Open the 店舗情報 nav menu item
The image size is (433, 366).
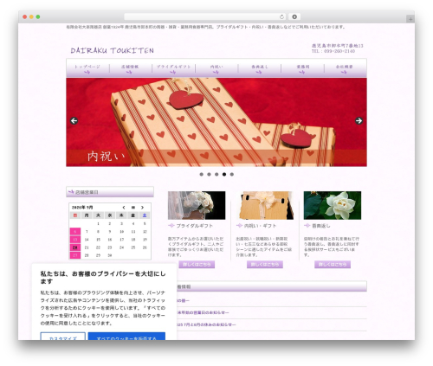(x=130, y=68)
